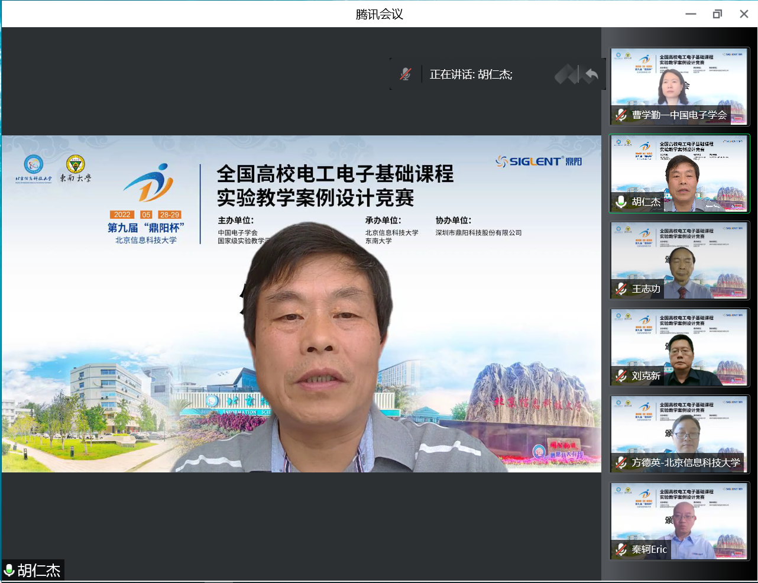
Task: Click the 方德英-北京信息科技大学 name label
Action: point(686,463)
